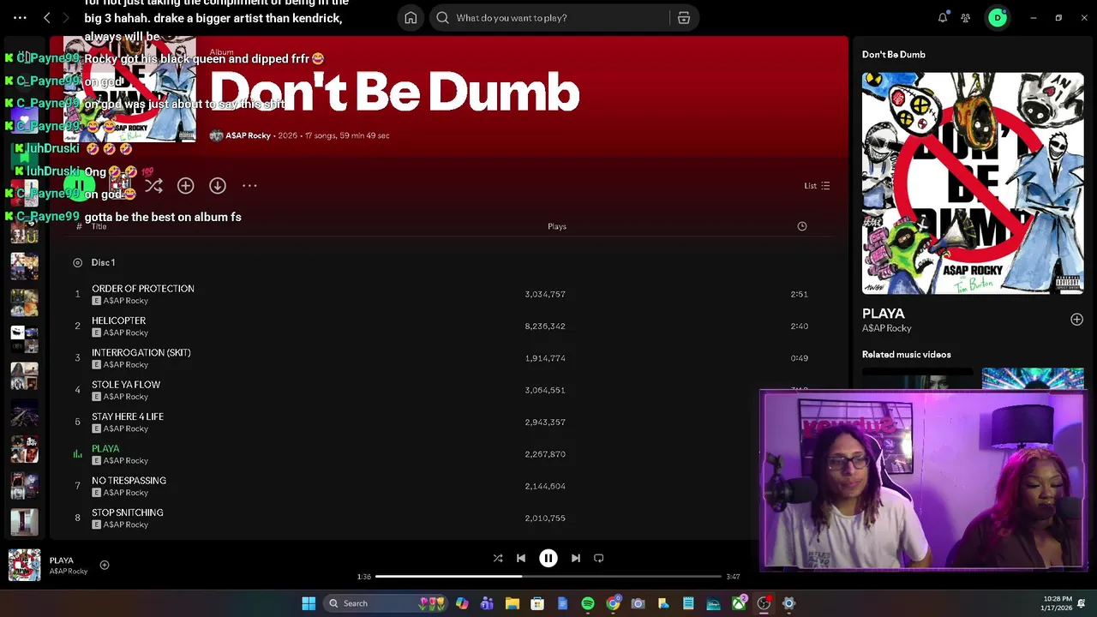Screen dimensions: 1097x617
Task: Add current song to Liked Songs in bottom bar
Action: [105, 565]
